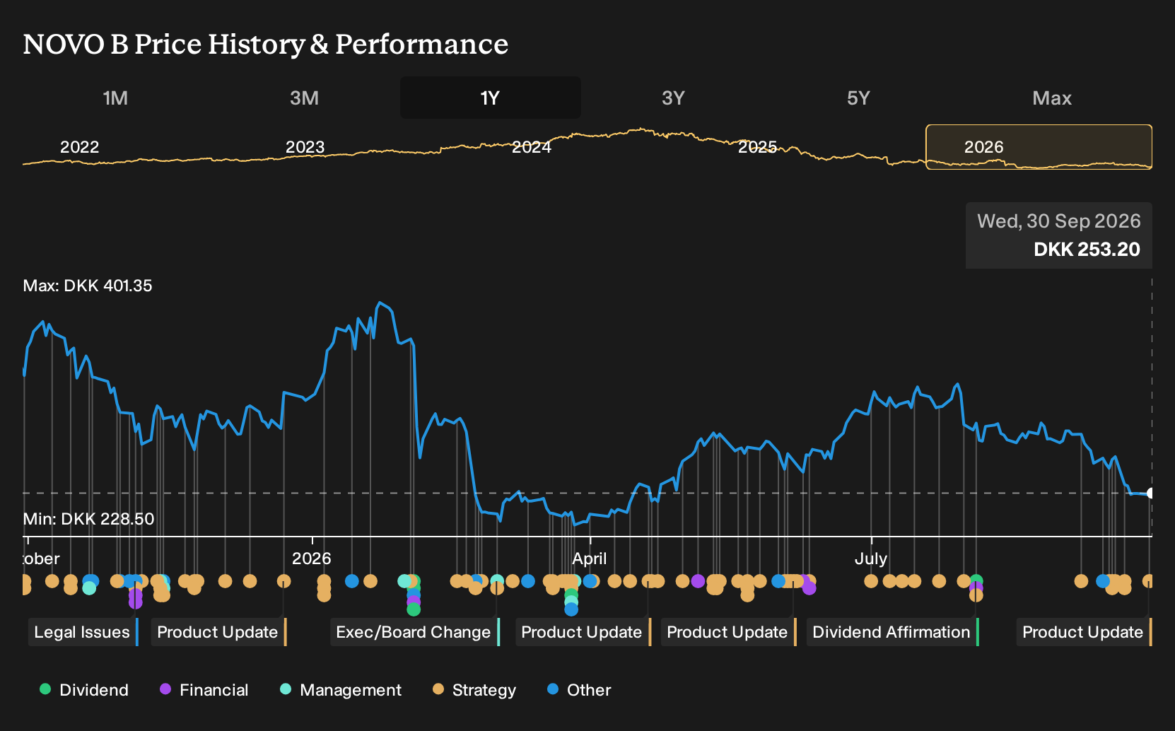The height and width of the screenshot is (731, 1175).
Task: Jump to 2025 in the overview timeline
Action: click(x=757, y=147)
